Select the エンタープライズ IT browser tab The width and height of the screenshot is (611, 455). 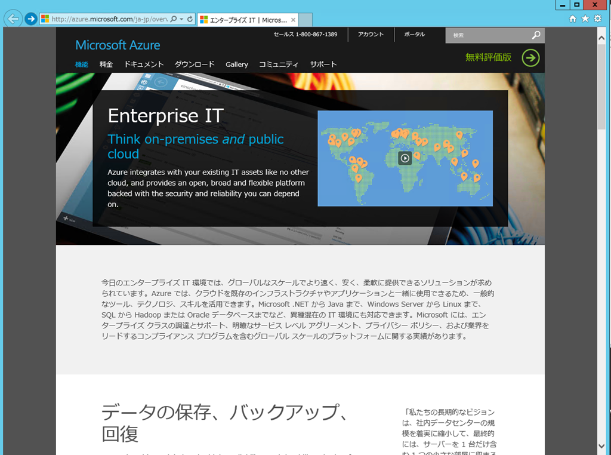[247, 20]
